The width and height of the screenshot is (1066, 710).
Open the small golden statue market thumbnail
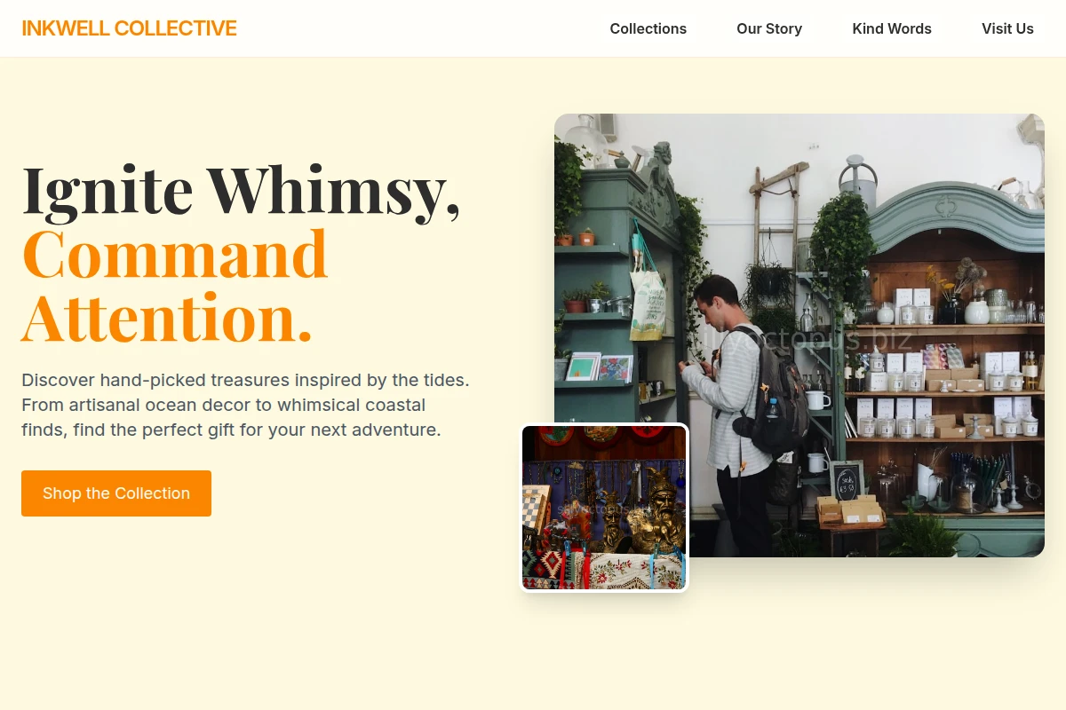604,508
